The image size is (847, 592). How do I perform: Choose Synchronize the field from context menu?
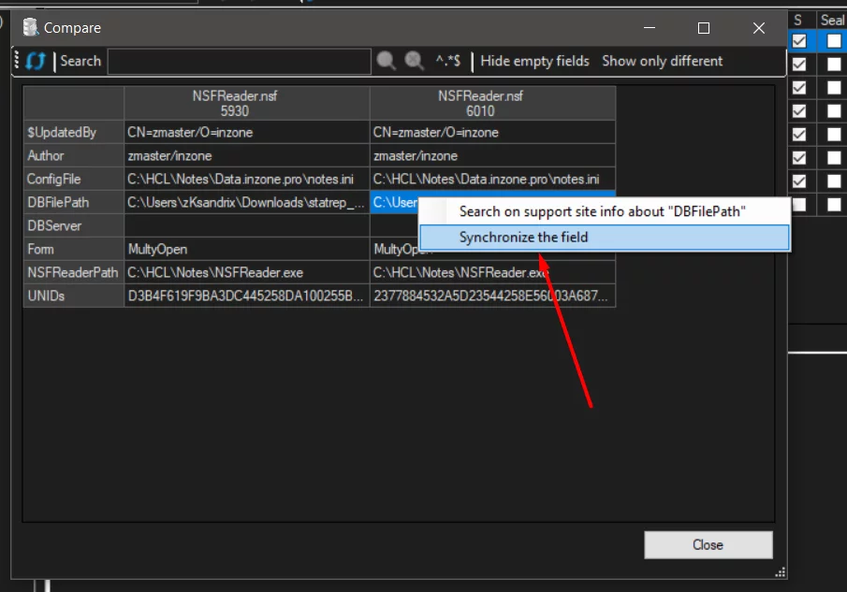[x=605, y=238]
